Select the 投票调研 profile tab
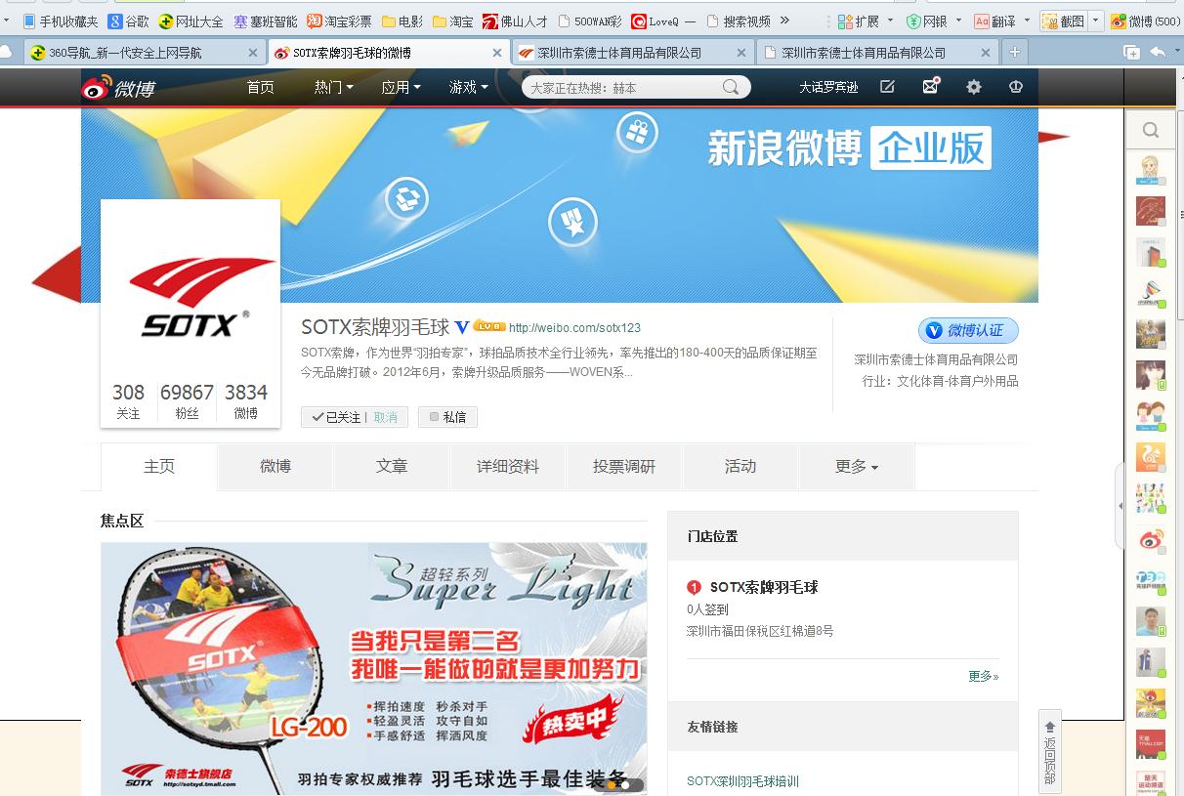Screen dimensions: 1184x796 tap(624, 467)
